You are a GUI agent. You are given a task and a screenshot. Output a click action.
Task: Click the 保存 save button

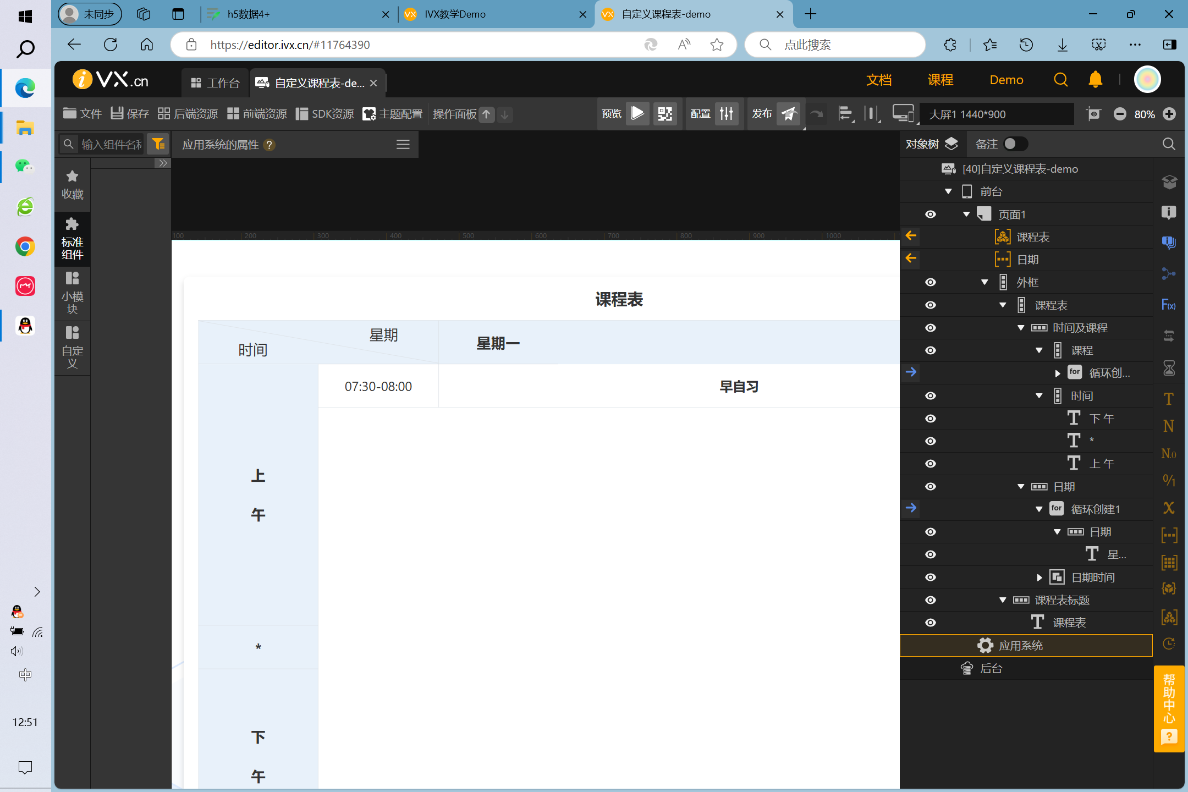pos(130,114)
